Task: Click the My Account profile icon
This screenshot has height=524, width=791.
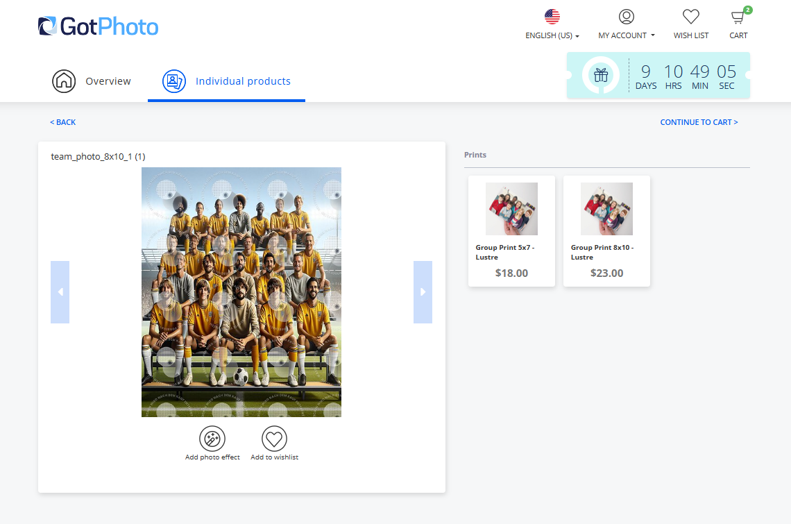Action: [x=626, y=17]
